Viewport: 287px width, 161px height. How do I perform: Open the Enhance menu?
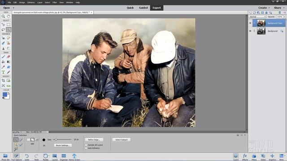click(31, 3)
